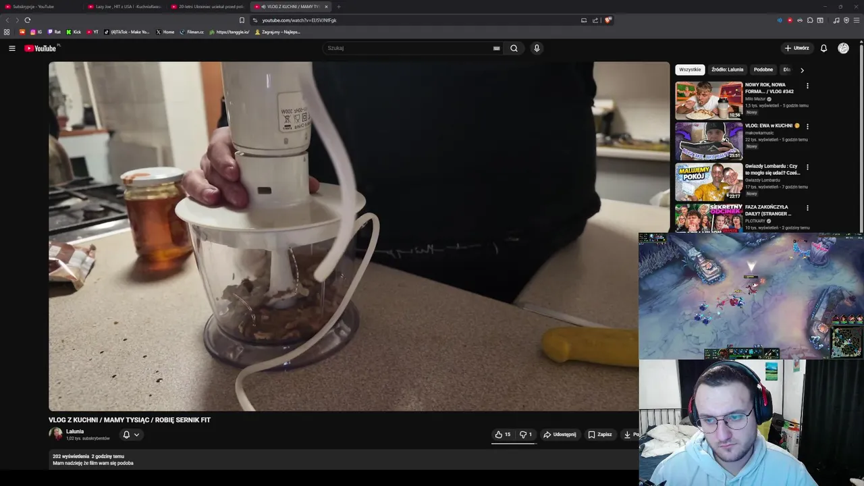Click the share page icon in address bar
864x486 pixels.
[595, 20]
